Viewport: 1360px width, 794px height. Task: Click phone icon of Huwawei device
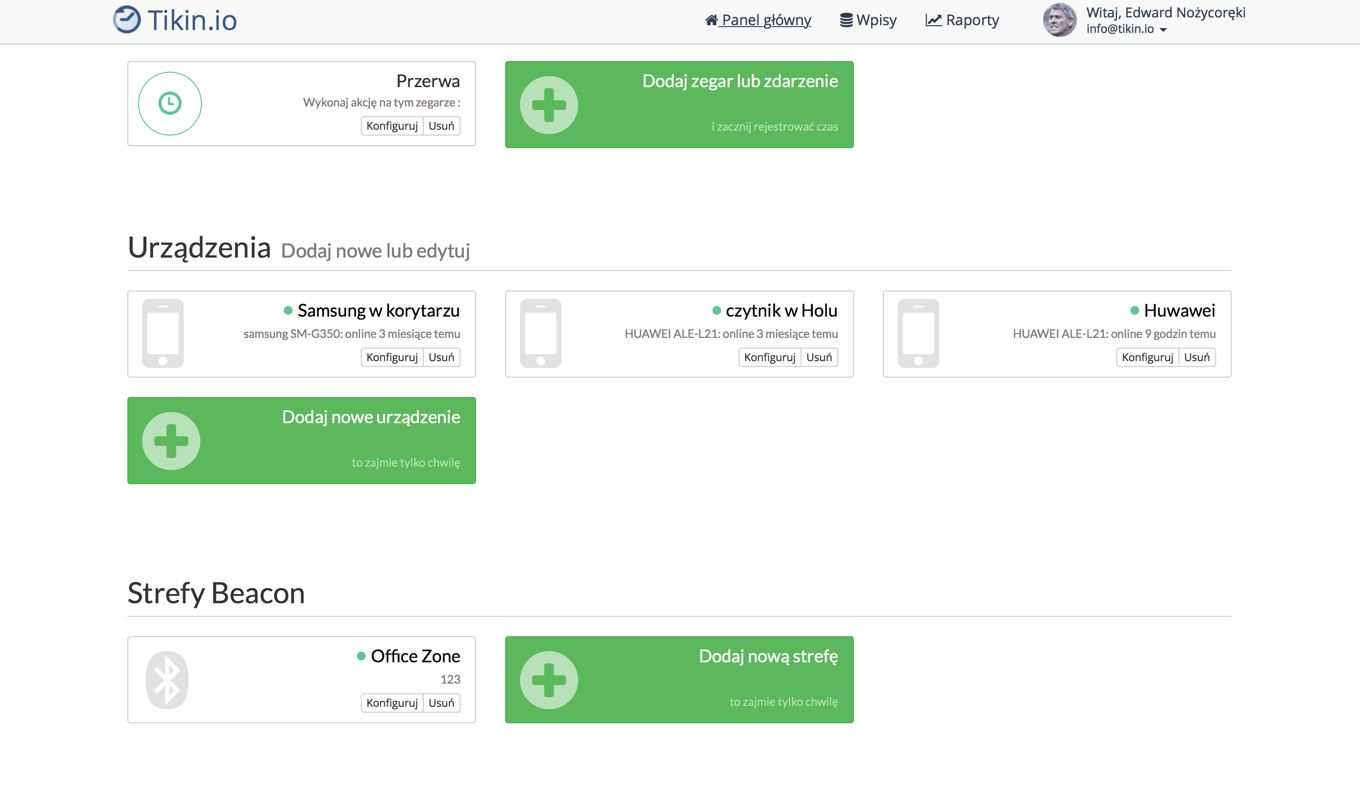(x=919, y=334)
